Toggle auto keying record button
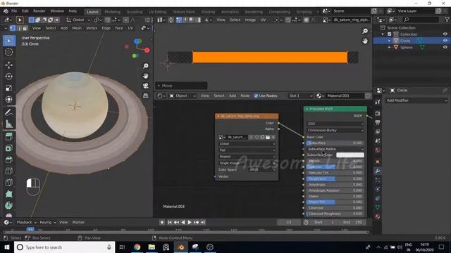The height and width of the screenshot is (253, 451). [162, 222]
